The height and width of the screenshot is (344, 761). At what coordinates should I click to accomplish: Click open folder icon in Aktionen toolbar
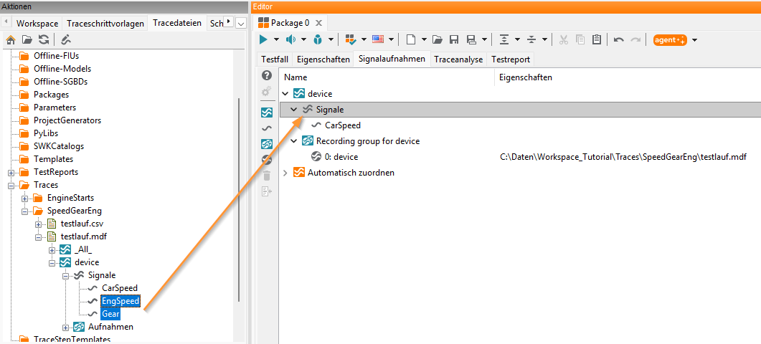[27, 40]
